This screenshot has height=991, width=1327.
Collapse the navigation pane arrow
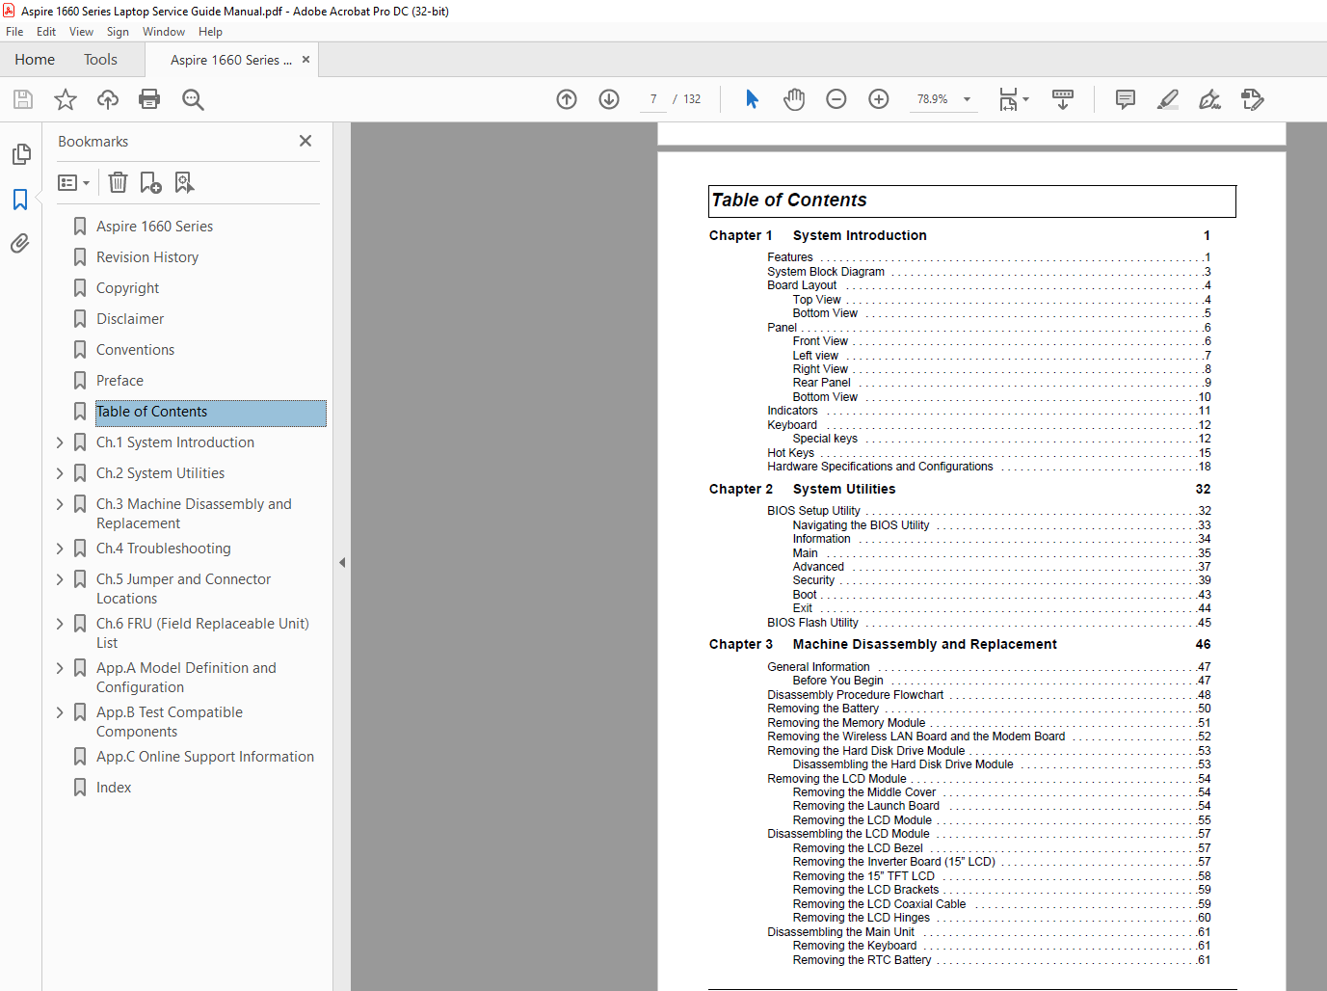click(x=342, y=562)
